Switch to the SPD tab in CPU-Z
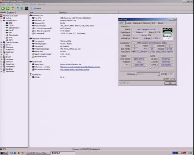Image resolution: width=194 pixels, height=155 pixels. tap(153, 23)
